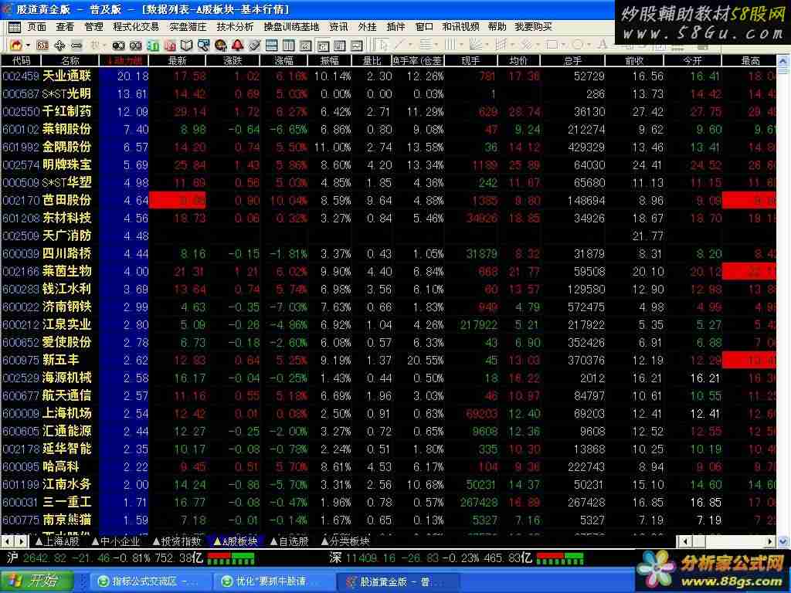
Task: Sort by the 最新 column header
Action: [178, 60]
